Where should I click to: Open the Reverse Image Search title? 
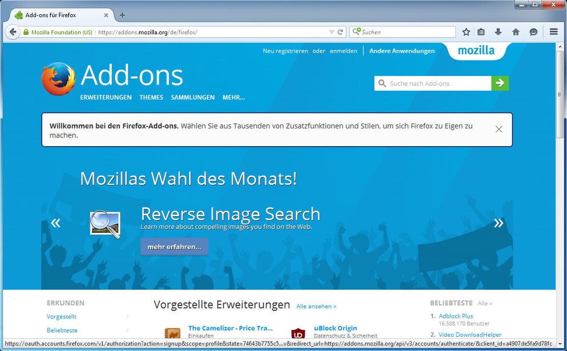point(230,214)
